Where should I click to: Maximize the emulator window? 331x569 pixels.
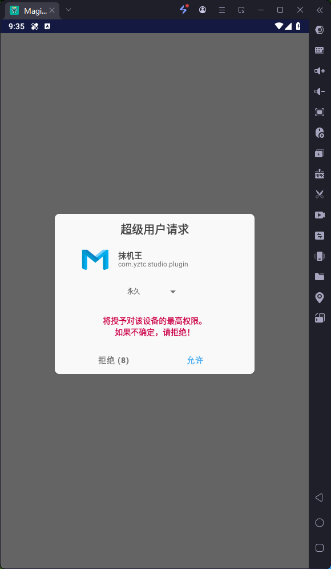[280, 10]
